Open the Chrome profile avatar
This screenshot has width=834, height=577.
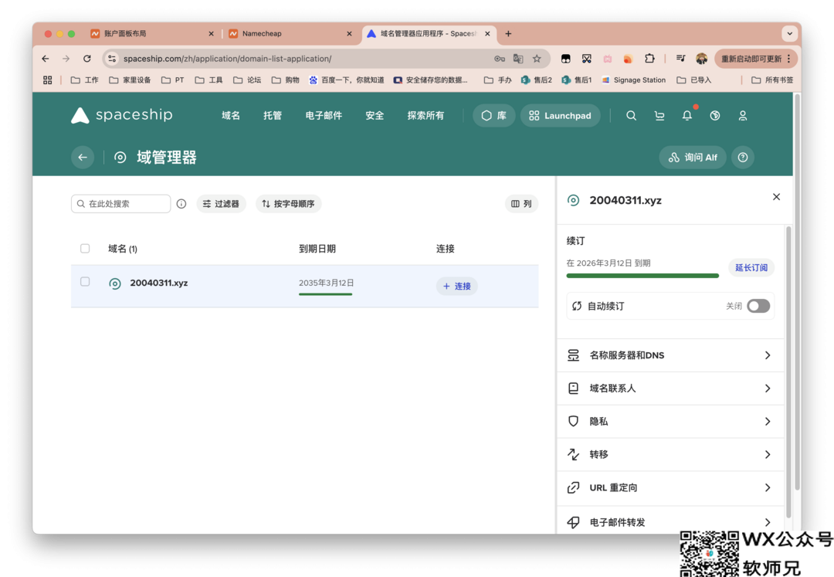[701, 59]
